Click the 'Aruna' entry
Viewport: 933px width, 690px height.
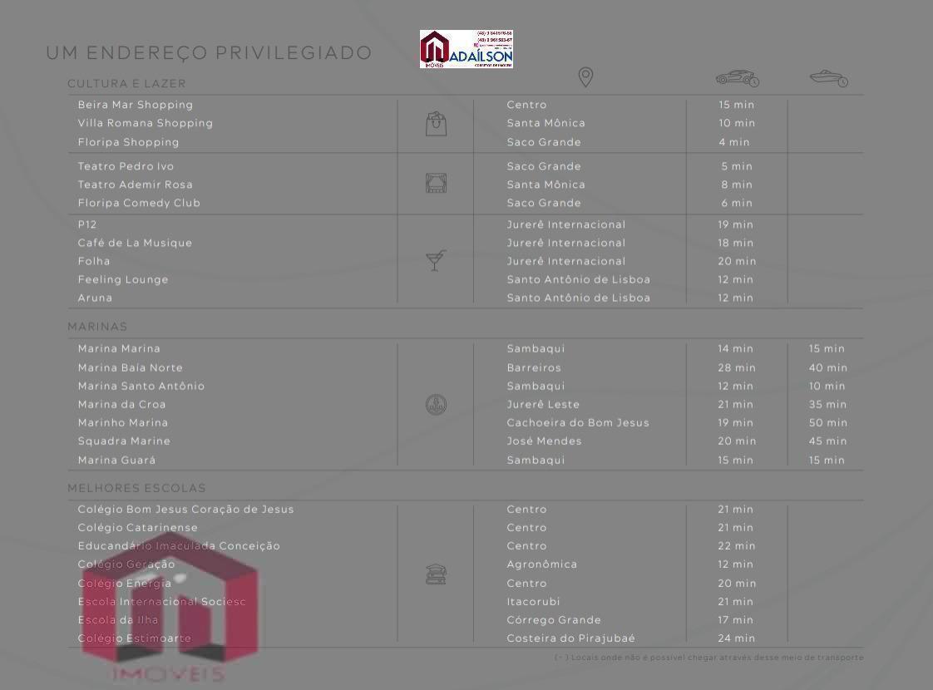coord(95,298)
